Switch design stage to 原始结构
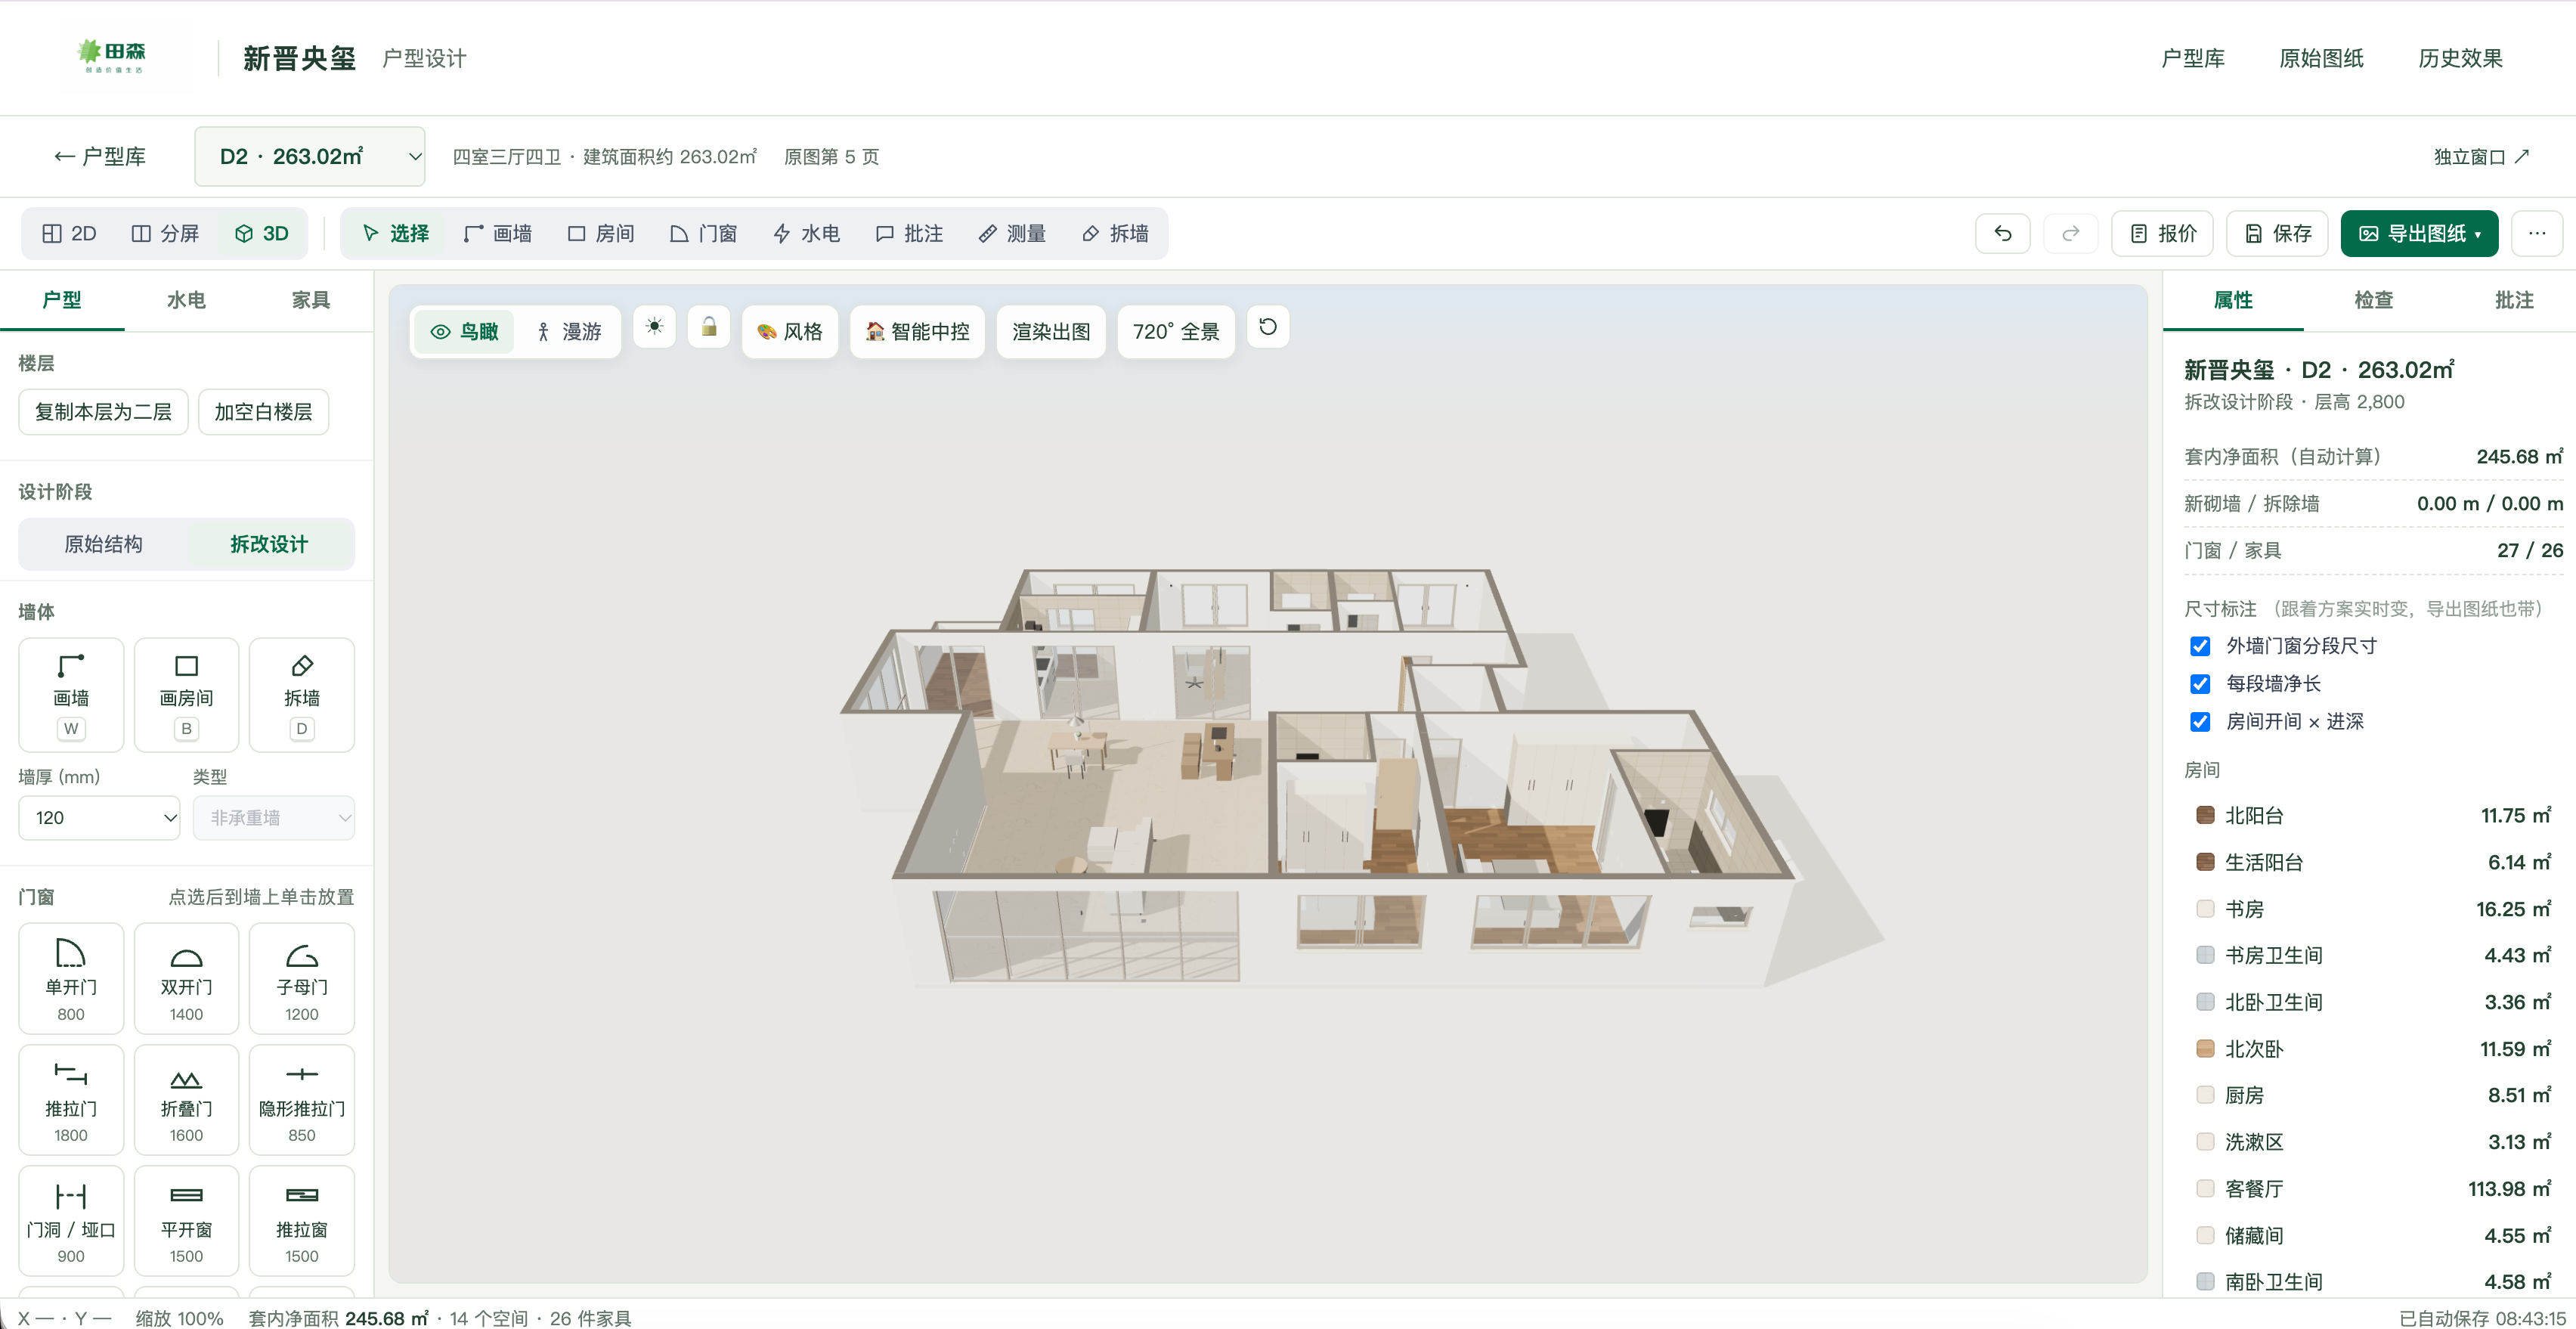The width and height of the screenshot is (2576, 1329). [x=103, y=544]
